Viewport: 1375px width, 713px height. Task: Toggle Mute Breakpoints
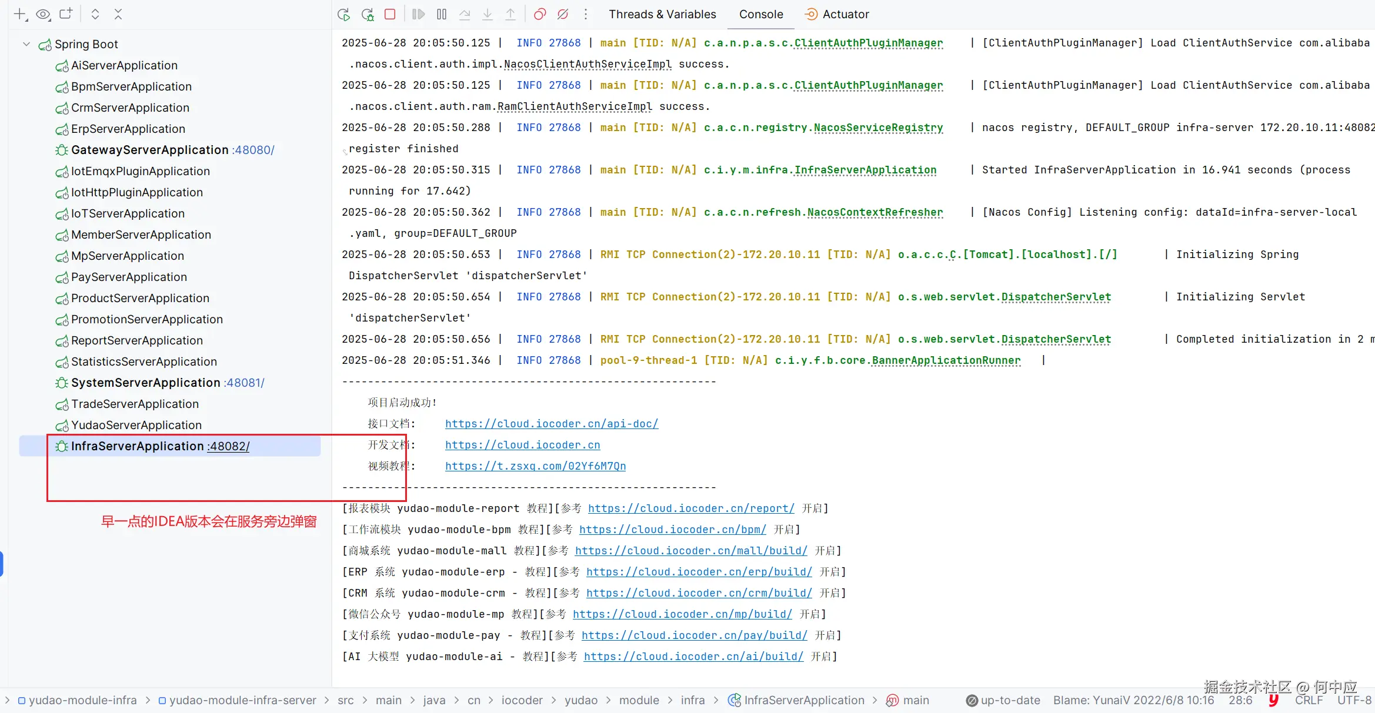pos(563,14)
